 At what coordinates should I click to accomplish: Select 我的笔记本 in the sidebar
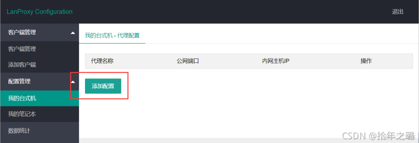tap(40, 114)
